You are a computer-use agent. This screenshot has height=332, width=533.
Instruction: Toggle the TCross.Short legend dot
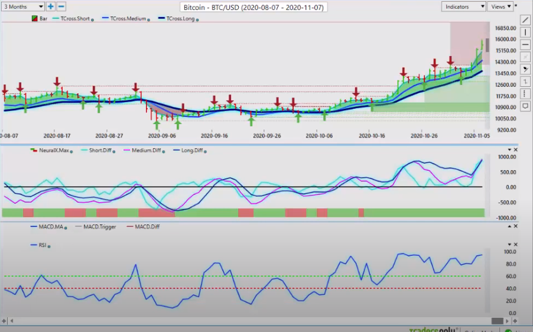coord(92,19)
